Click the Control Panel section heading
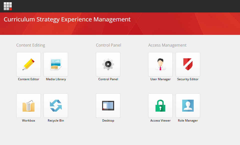The height and width of the screenshot is (145, 240). click(x=109, y=45)
